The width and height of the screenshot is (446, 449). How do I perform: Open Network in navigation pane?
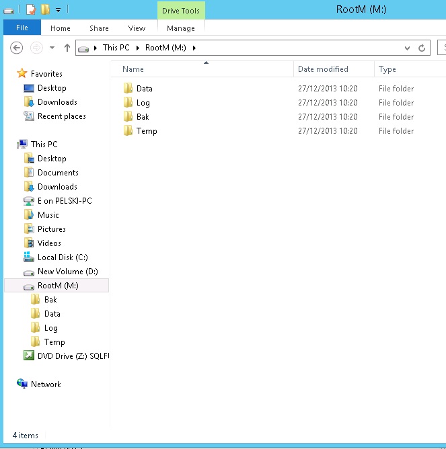click(x=46, y=384)
